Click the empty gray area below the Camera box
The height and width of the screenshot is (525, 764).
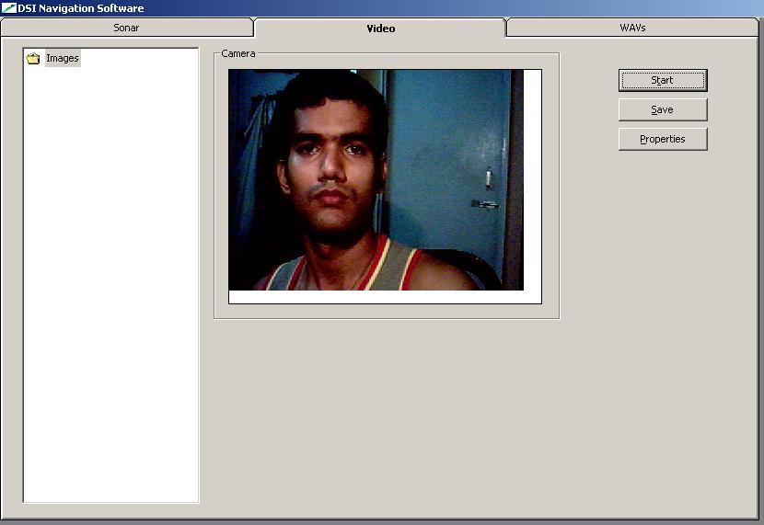coord(387,414)
